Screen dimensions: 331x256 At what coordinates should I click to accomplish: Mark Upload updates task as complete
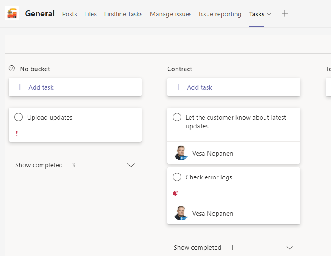click(18, 118)
